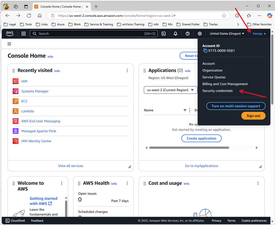Expand the bookmarks bar overflow chevron
275x225 pixels.
[x=238, y=24]
